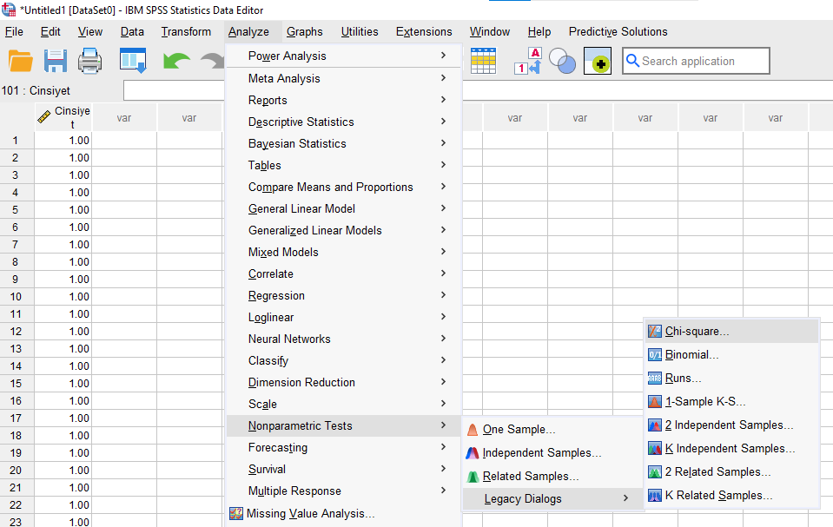Click the Save file floppy disk icon
Image resolution: width=833 pixels, height=527 pixels.
56,62
